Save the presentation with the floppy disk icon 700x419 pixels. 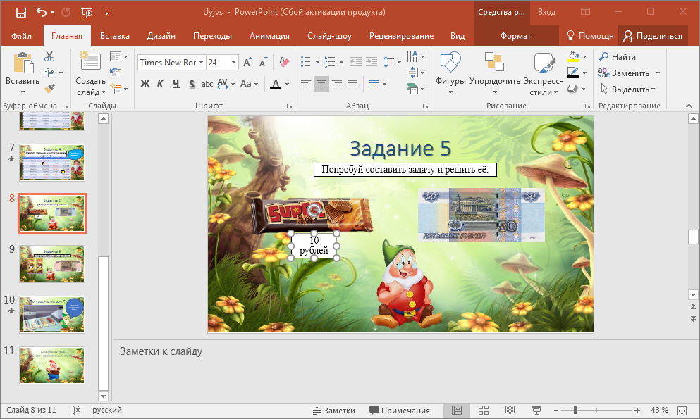click(21, 13)
